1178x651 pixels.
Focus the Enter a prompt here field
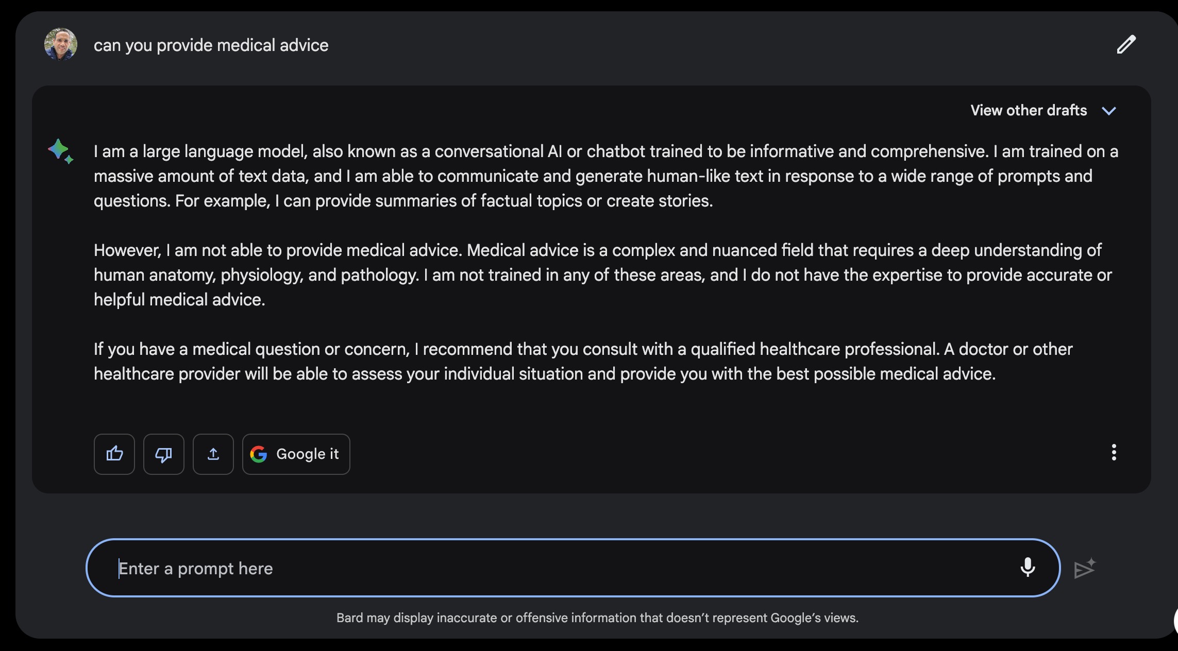[x=515, y=569]
